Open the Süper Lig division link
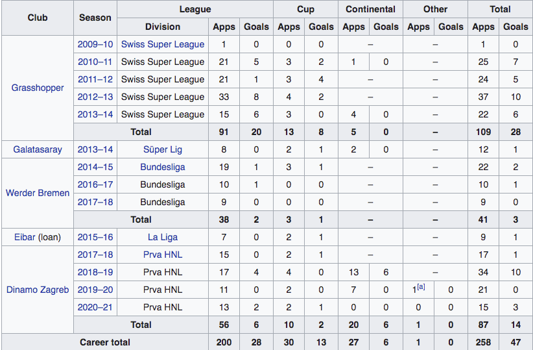Screen dimensions: 533x350 click(x=163, y=149)
